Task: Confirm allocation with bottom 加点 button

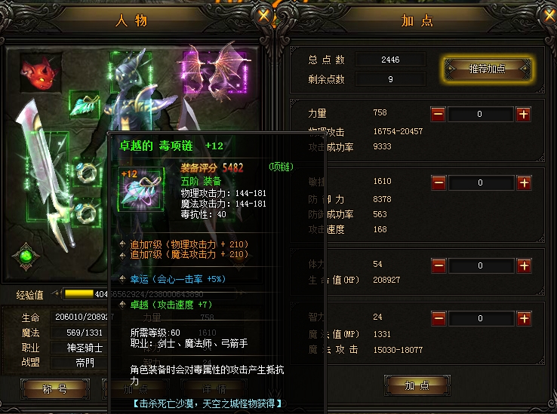Action: pos(417,385)
